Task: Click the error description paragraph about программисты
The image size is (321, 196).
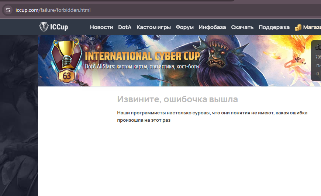Action: 212,116
